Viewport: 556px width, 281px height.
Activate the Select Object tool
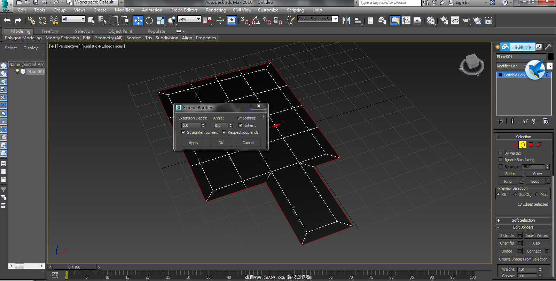click(91, 20)
